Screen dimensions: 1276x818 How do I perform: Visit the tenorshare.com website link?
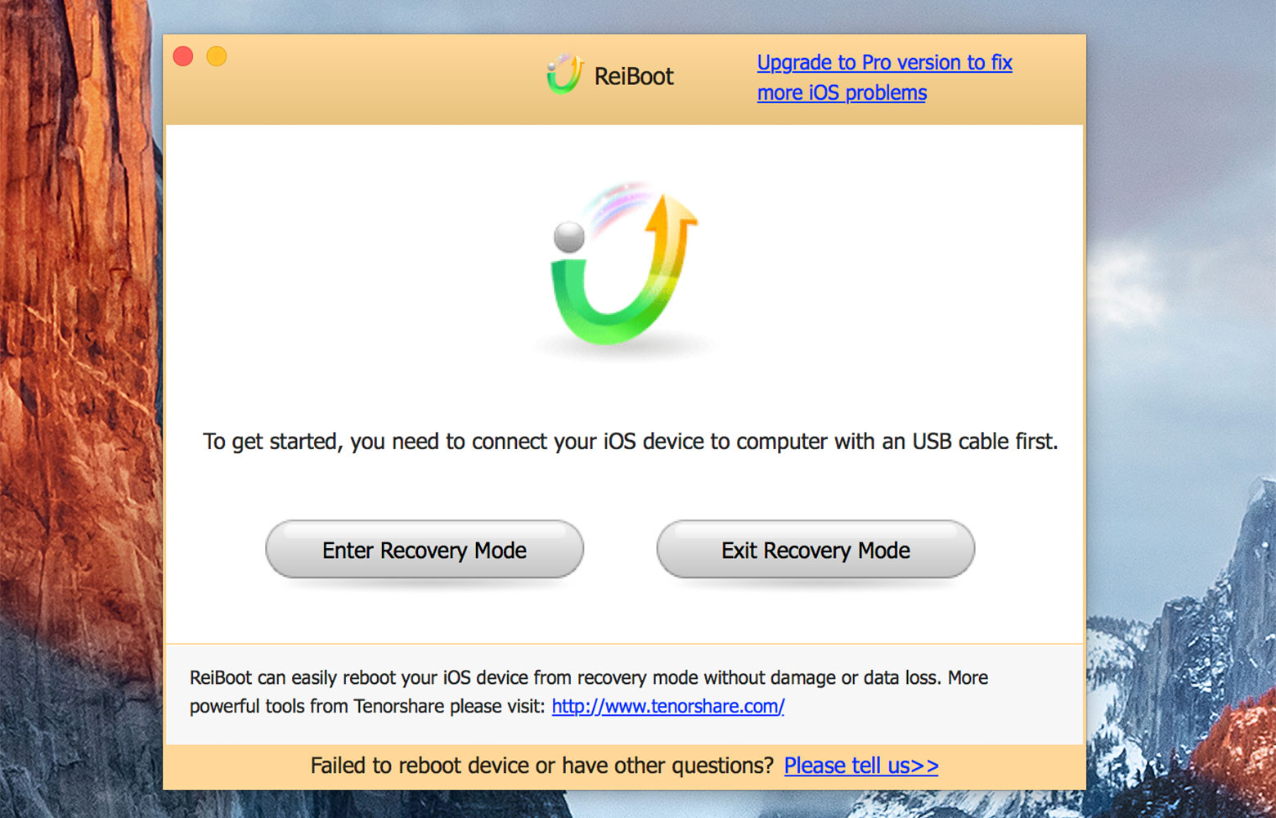coord(667,706)
